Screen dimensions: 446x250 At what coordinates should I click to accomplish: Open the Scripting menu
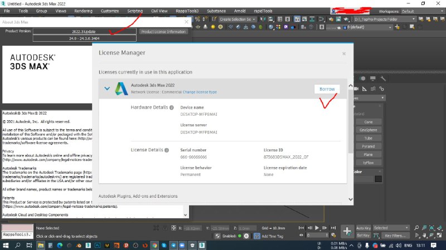135,11
